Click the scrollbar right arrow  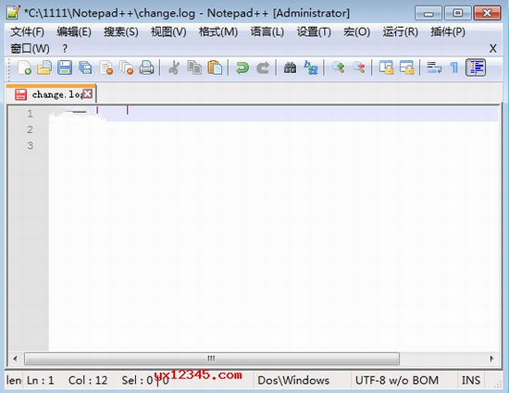coord(491,359)
